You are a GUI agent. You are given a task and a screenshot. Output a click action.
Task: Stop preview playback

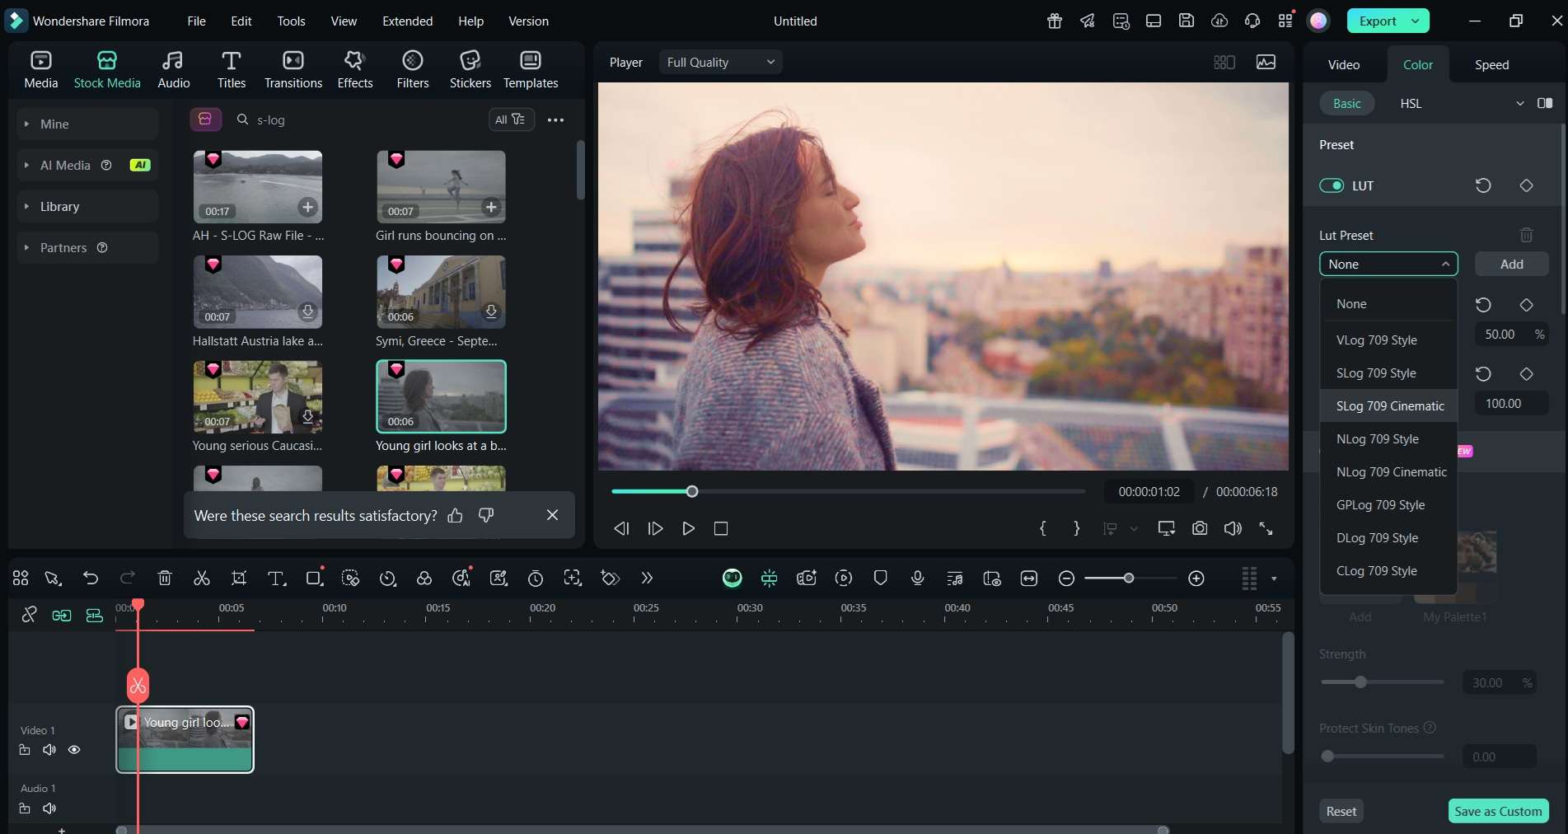(721, 528)
